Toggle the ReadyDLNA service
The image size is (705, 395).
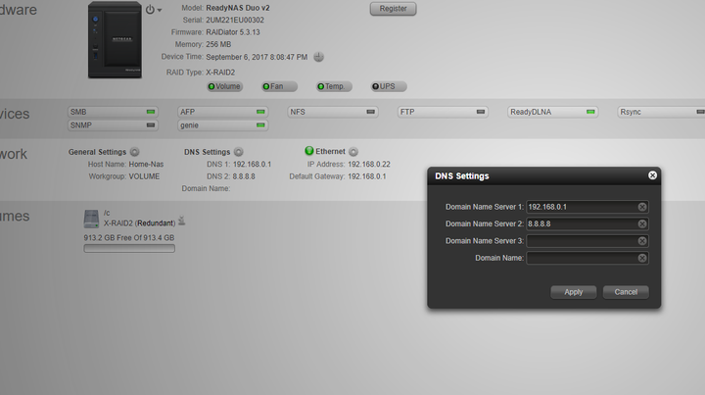point(552,112)
